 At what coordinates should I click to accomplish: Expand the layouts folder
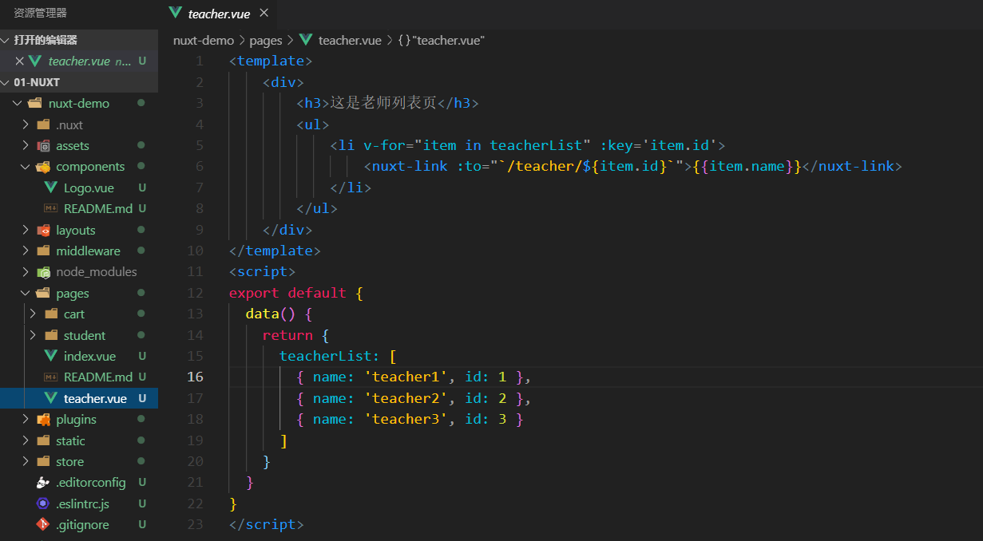pyautogui.click(x=26, y=229)
